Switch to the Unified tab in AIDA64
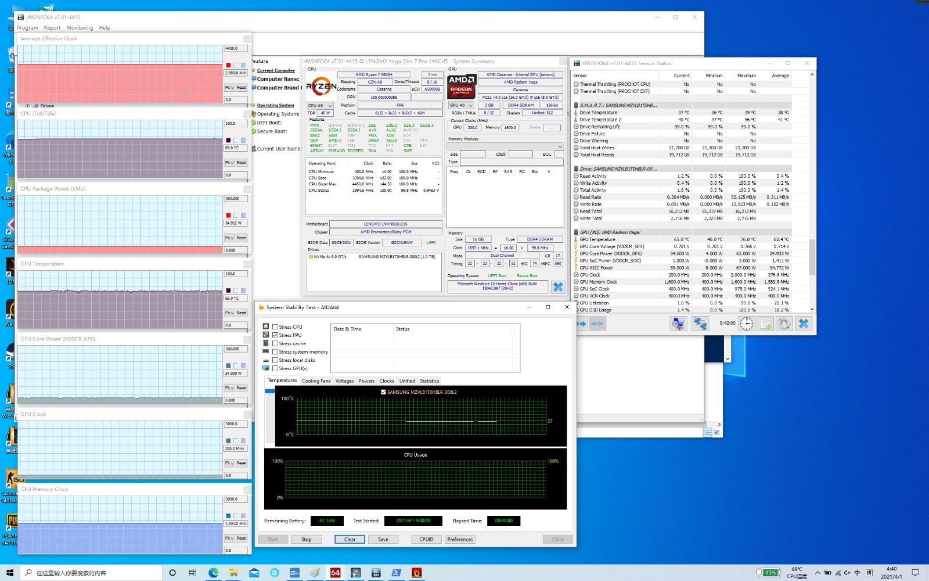 pyautogui.click(x=407, y=381)
